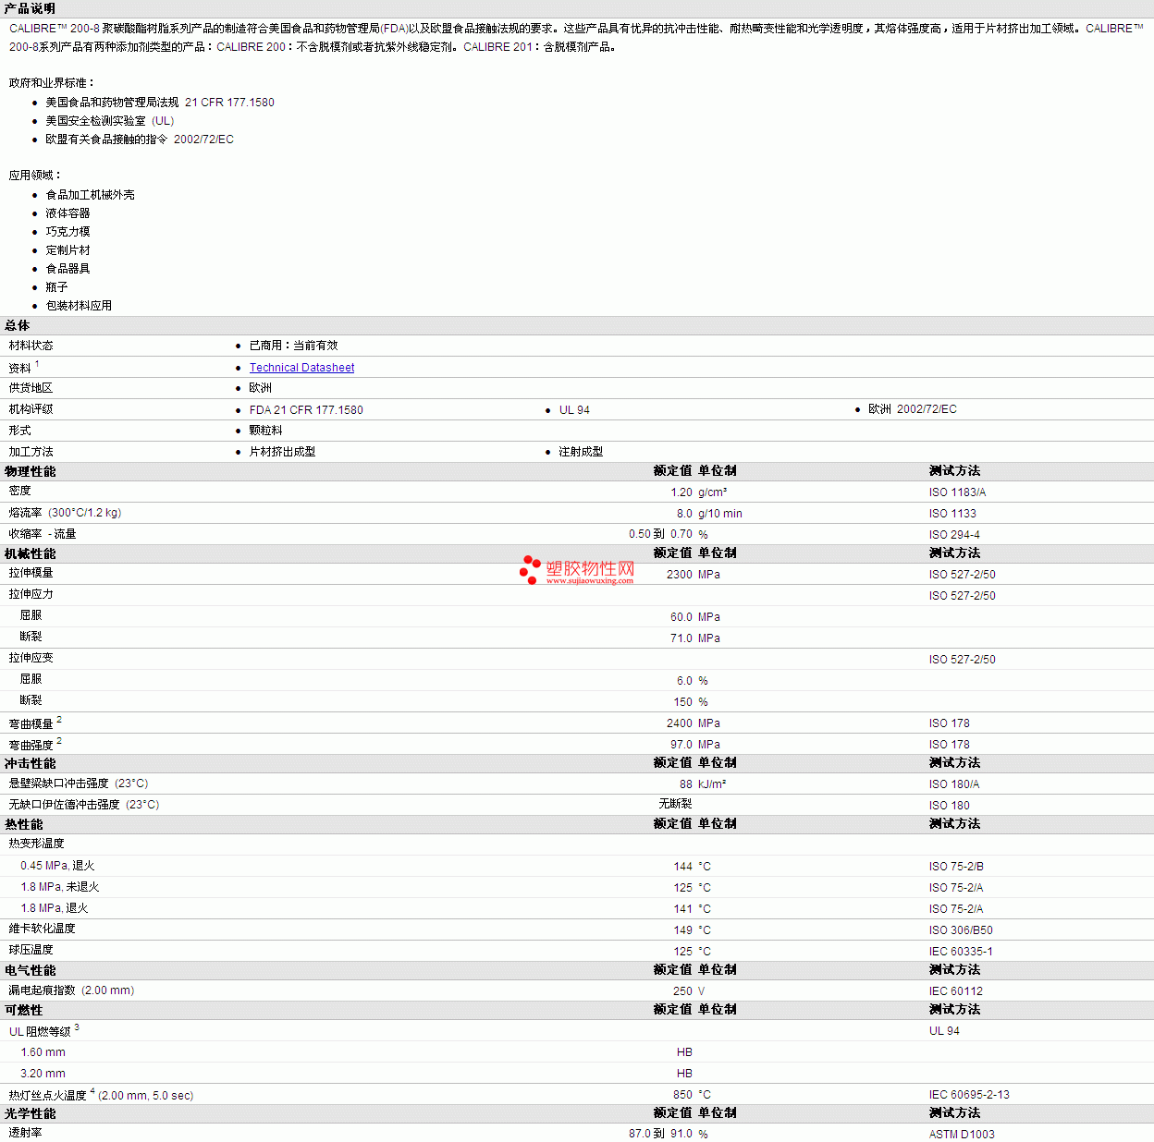This screenshot has width=1154, height=1142.
Task: Select the 物理性能 section header
Action: pyautogui.click(x=30, y=471)
